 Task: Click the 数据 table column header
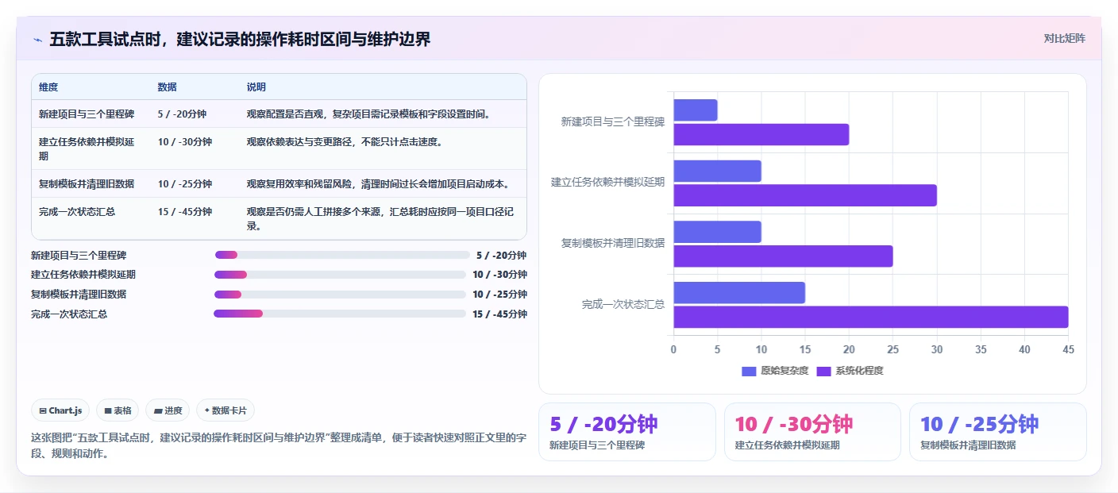[168, 87]
